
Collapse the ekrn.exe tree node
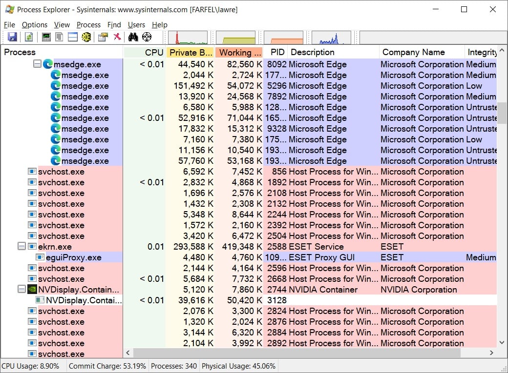pos(21,246)
